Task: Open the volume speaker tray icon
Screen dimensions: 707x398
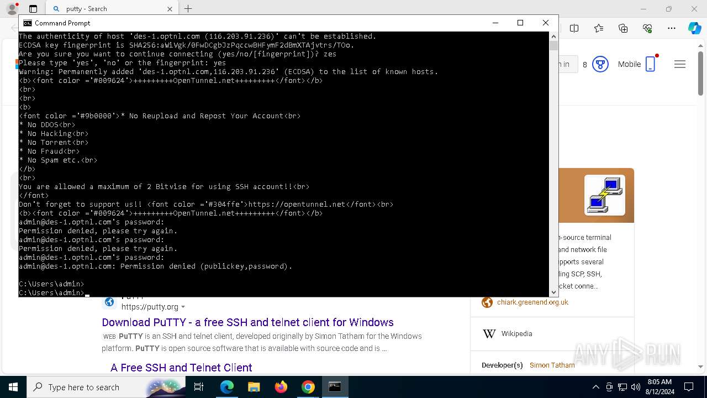Action: pos(636,387)
